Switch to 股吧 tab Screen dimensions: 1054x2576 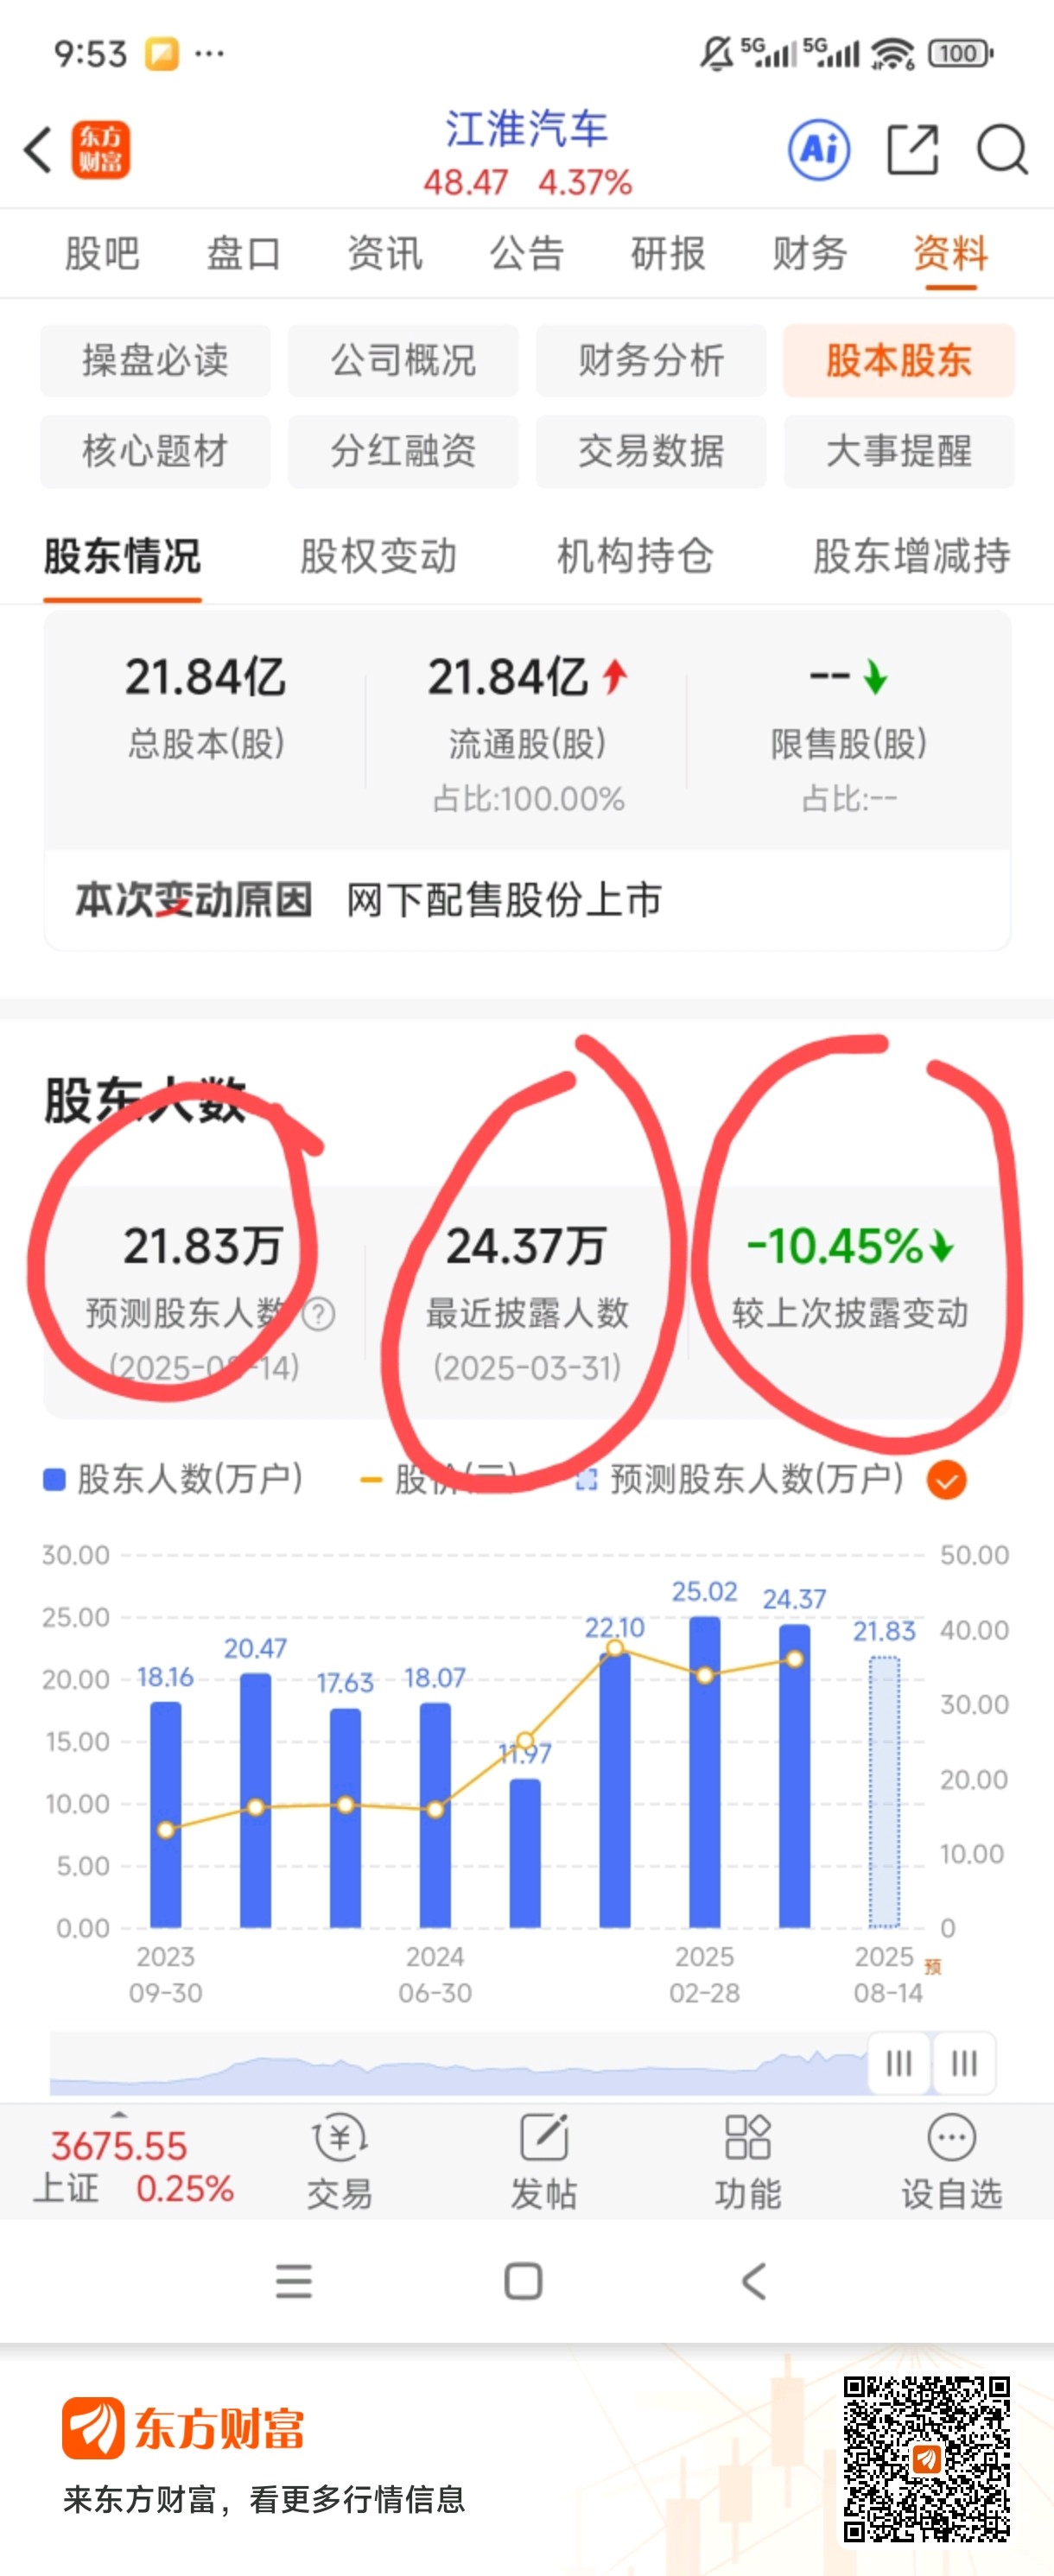(x=101, y=254)
